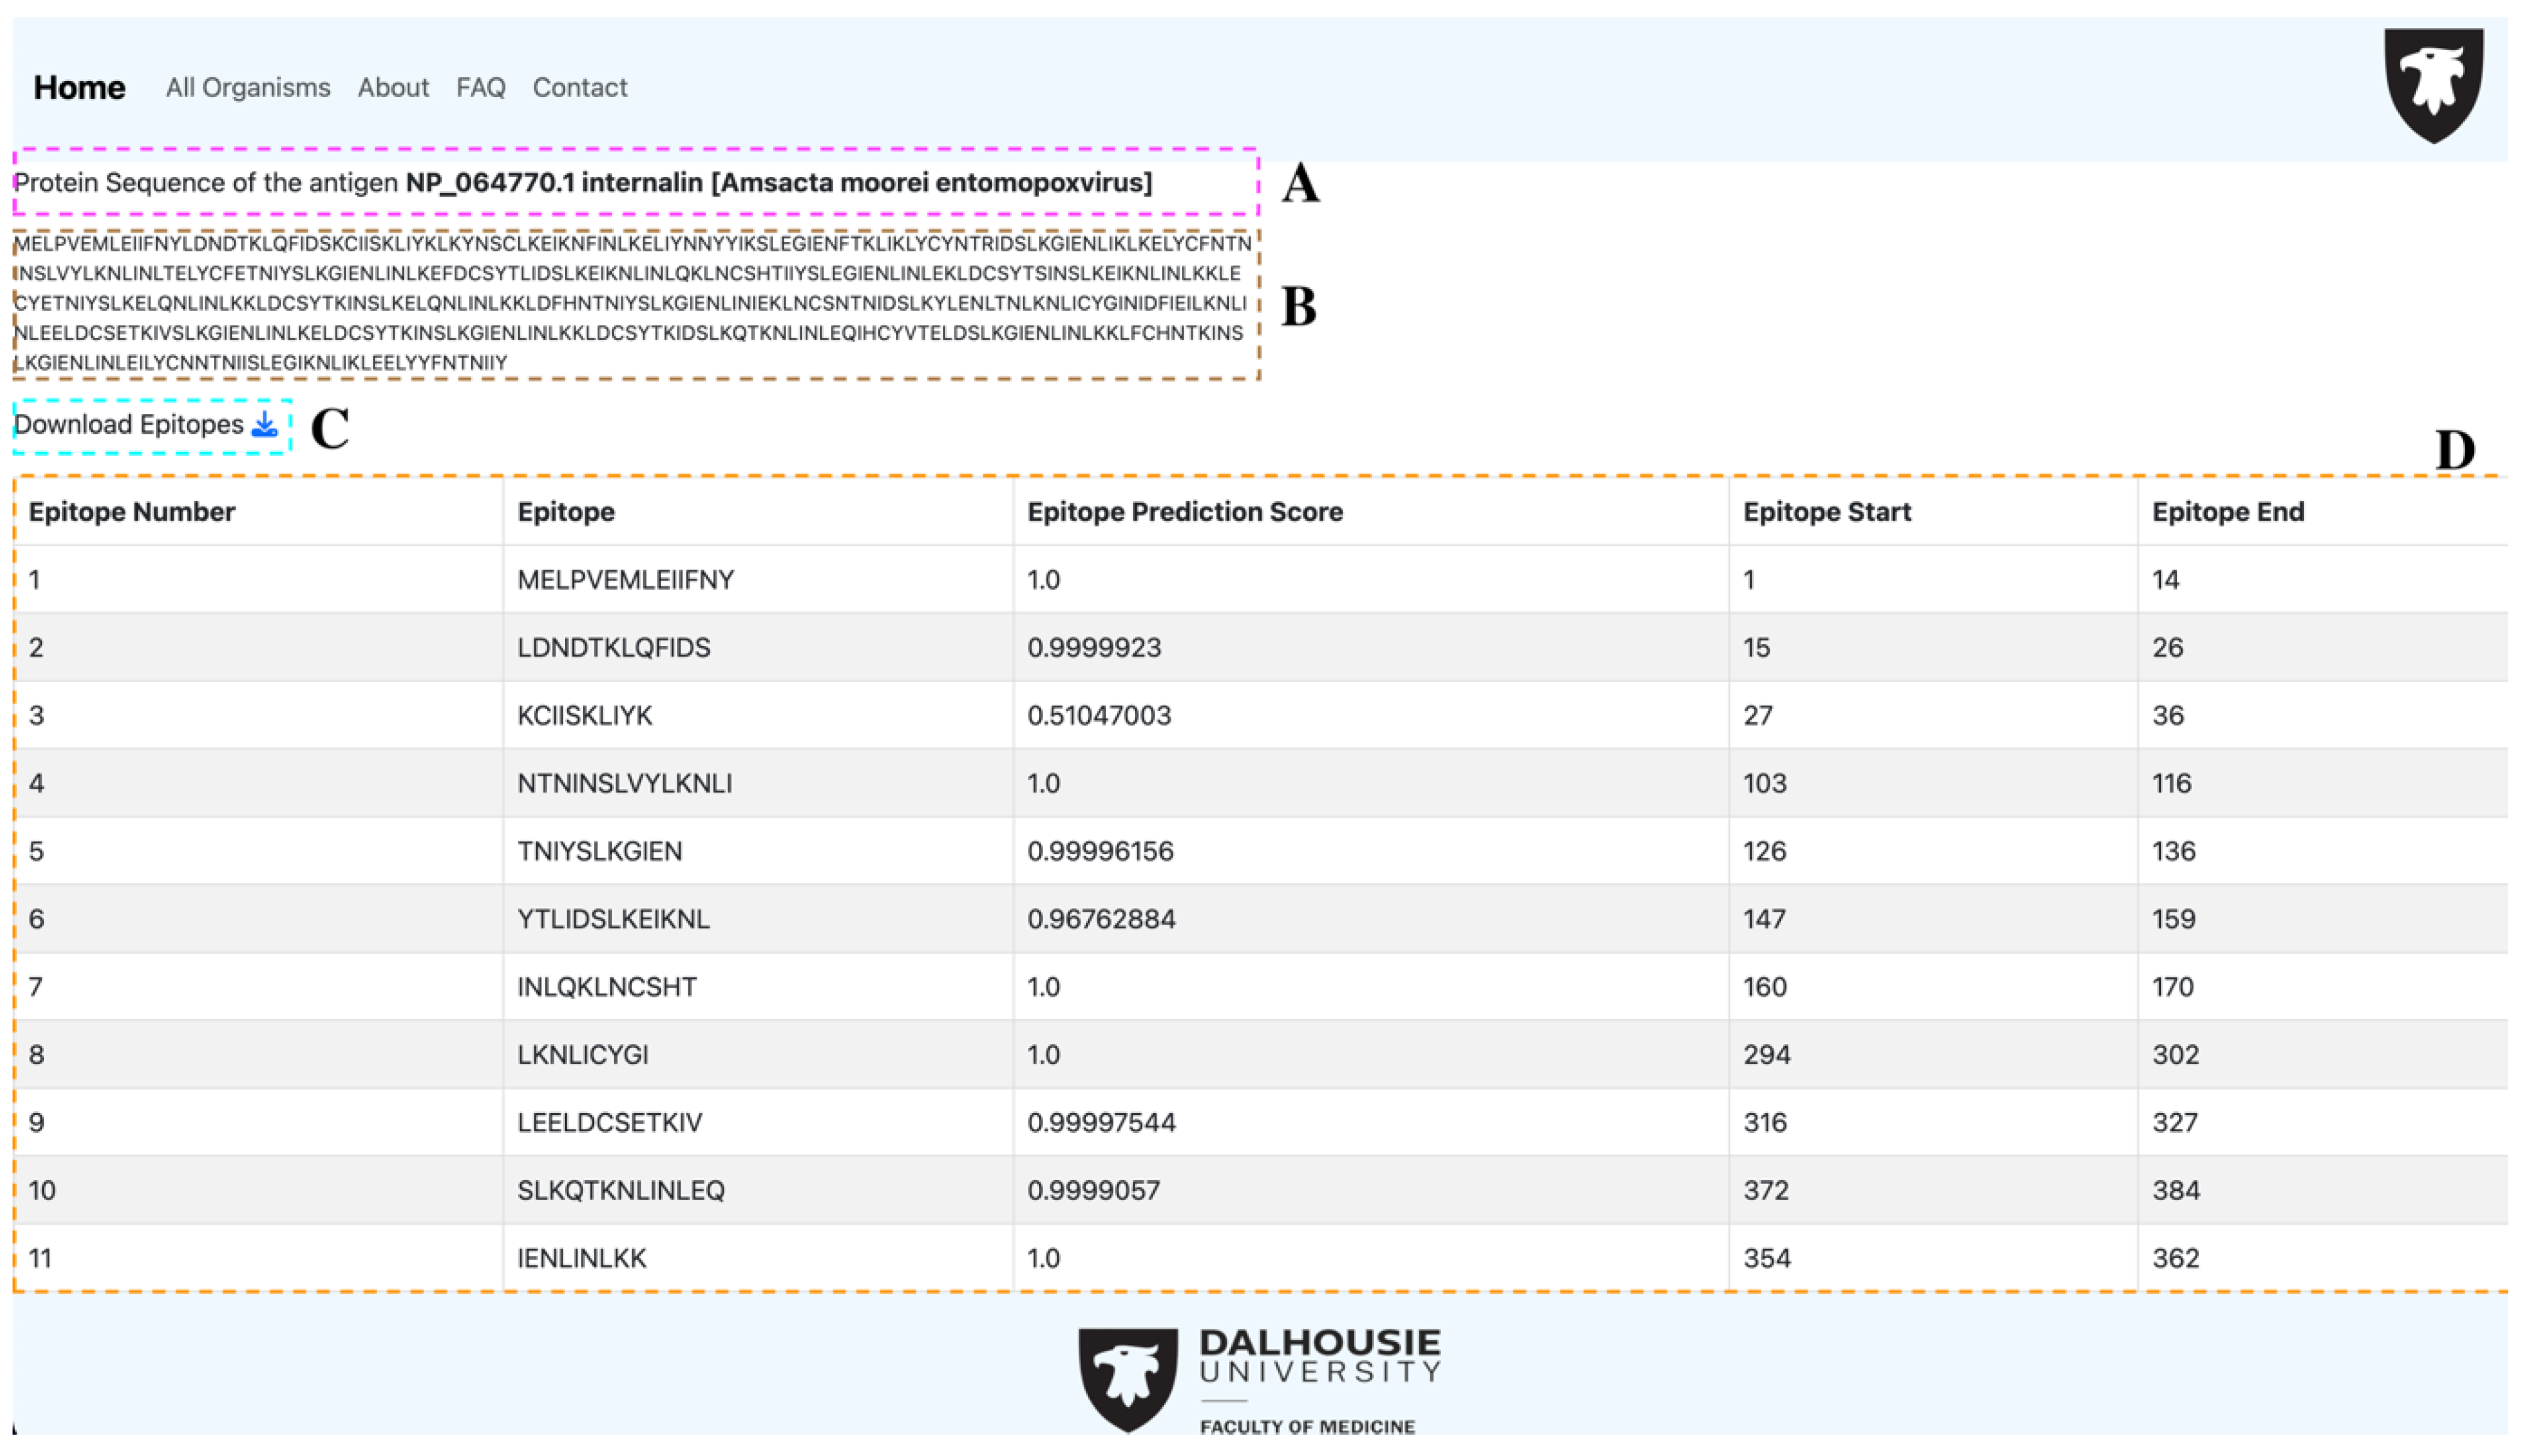The height and width of the screenshot is (1456, 2534).
Task: Select the MELPVEMLEIIFNY epitope cell
Action: coord(625,580)
